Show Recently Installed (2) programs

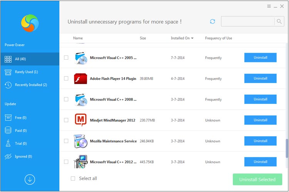point(30,85)
